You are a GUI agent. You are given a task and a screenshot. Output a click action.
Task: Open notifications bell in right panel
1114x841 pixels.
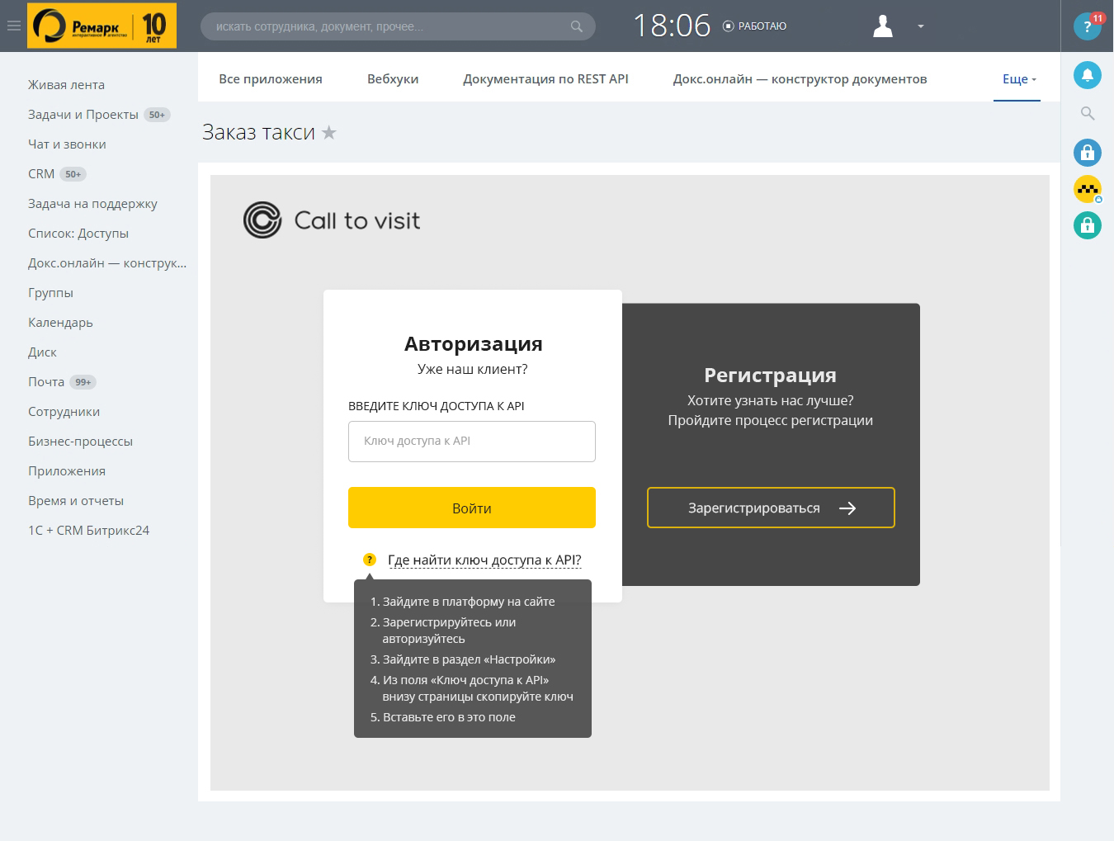(x=1088, y=75)
